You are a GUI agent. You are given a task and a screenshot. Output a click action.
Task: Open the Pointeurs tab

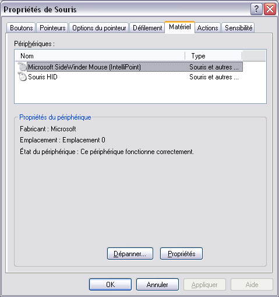click(x=52, y=28)
